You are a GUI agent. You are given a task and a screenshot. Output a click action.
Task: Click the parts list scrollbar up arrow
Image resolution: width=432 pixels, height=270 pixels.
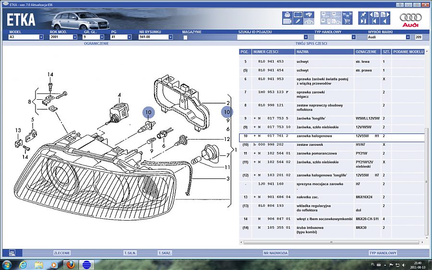point(427,51)
